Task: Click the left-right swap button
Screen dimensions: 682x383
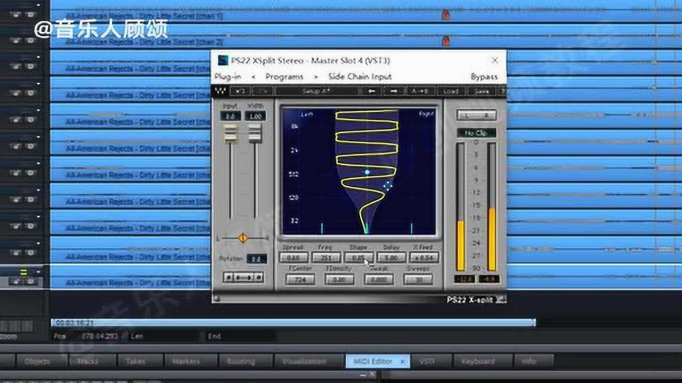Action: [x=243, y=277]
